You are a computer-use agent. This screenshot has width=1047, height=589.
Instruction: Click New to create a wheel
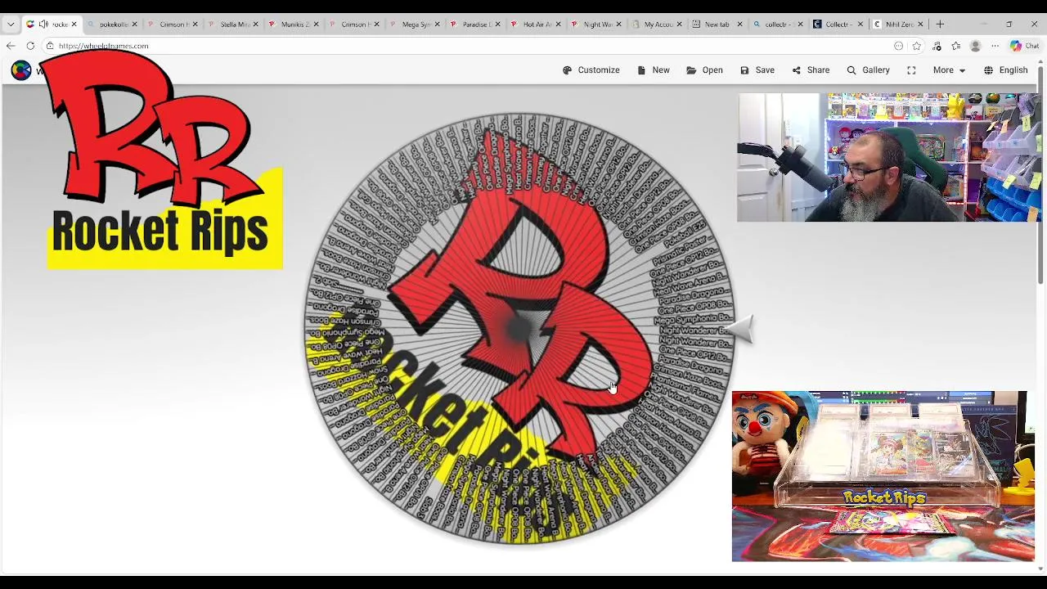point(654,70)
